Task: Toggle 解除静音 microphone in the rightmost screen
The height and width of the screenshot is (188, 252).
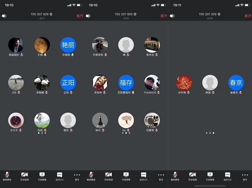Action: point(175,175)
